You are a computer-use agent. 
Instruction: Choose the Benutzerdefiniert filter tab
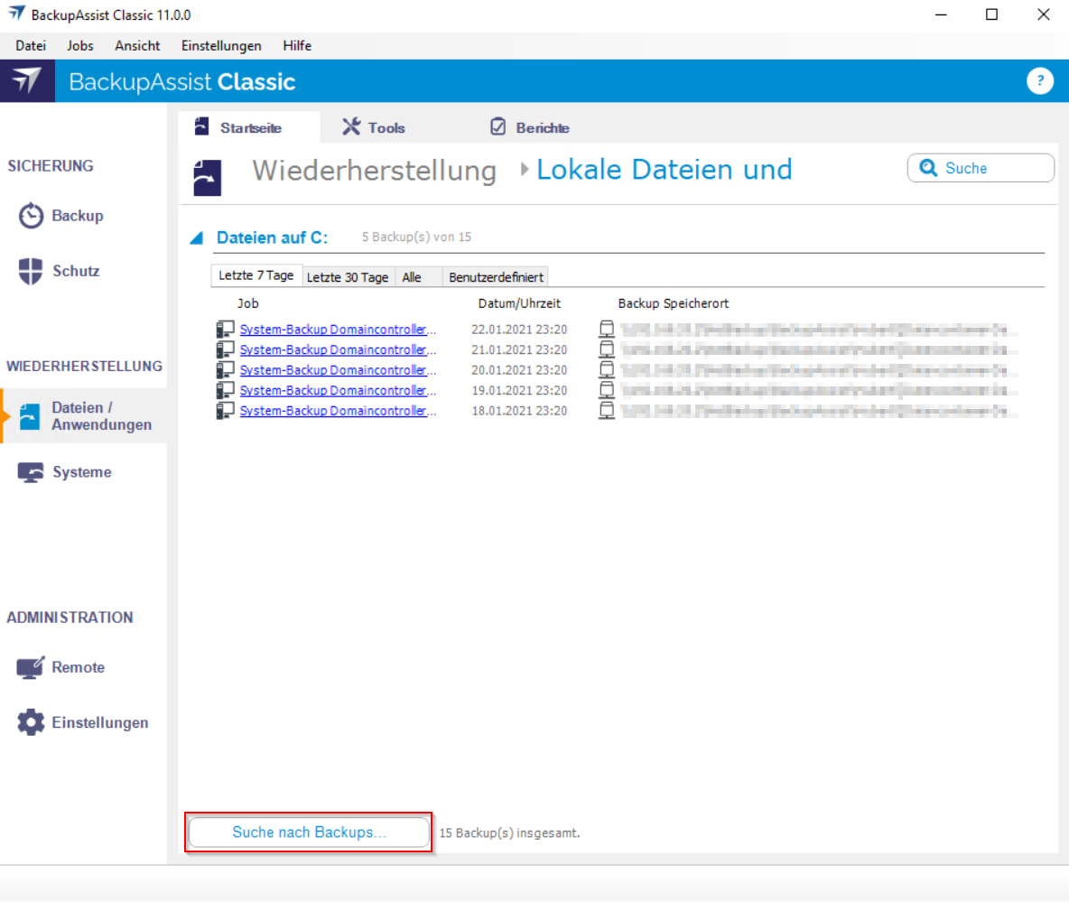click(x=497, y=277)
